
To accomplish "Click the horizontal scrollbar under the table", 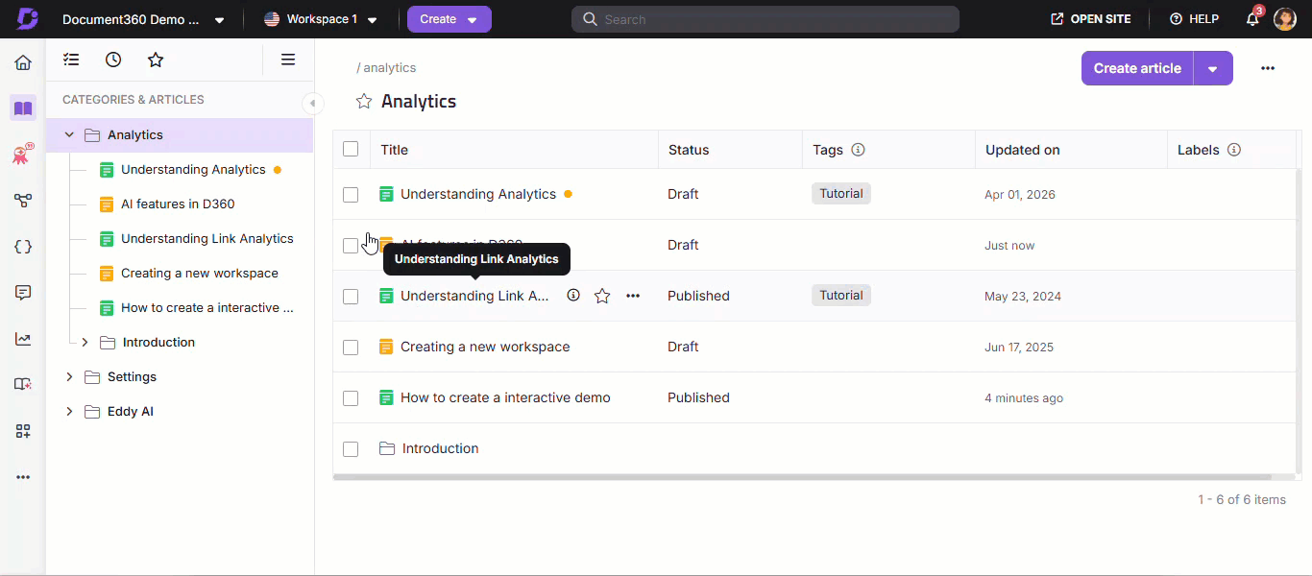I will (802, 477).
